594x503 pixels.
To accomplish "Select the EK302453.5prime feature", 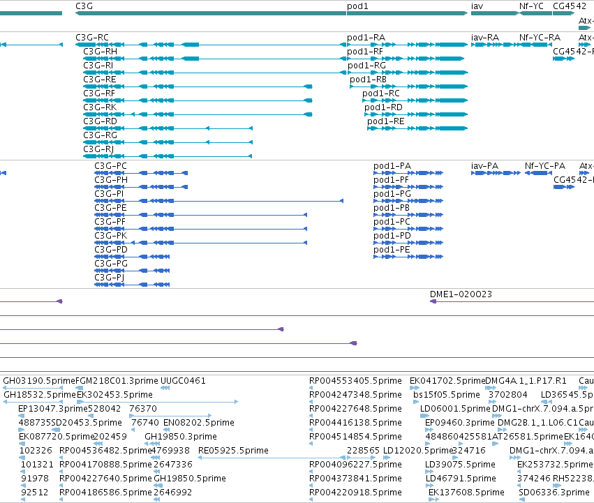I will coord(114,395).
